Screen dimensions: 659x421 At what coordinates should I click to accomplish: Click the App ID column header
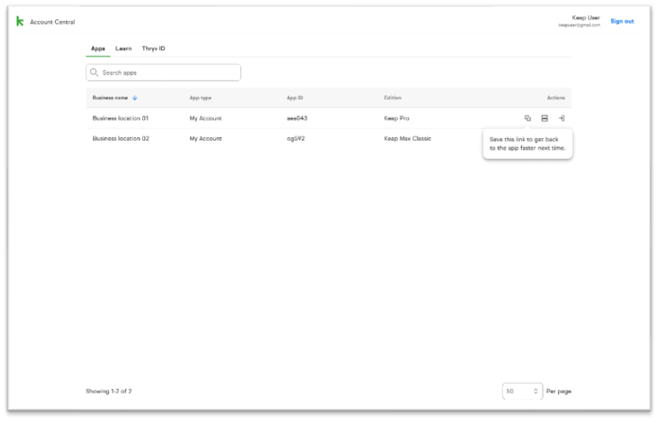tap(294, 98)
